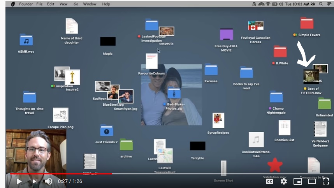Mute the video player volume
Image resolution: width=334 pixels, height=188 pixels.
(x=49, y=181)
